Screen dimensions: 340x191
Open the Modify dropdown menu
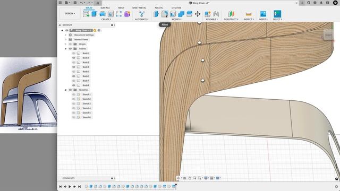point(176,19)
